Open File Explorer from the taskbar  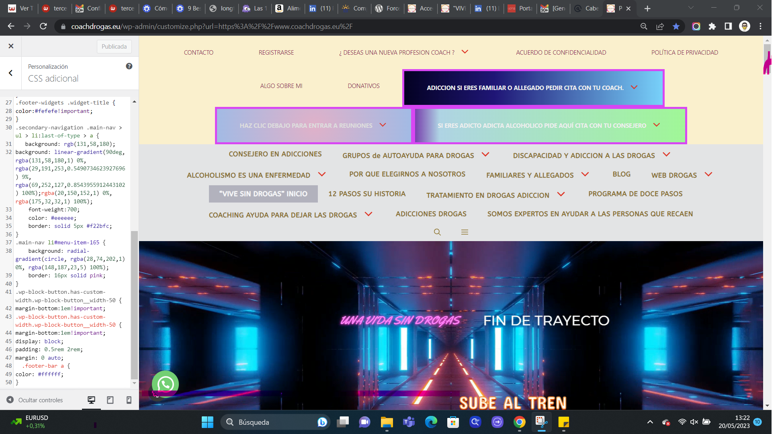point(387,422)
